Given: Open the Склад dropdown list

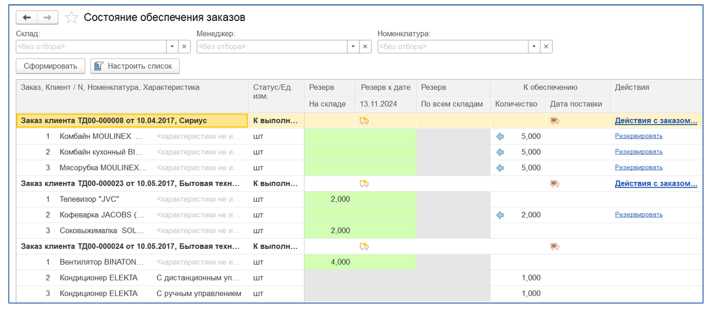Looking at the screenshot, I should 172,47.
